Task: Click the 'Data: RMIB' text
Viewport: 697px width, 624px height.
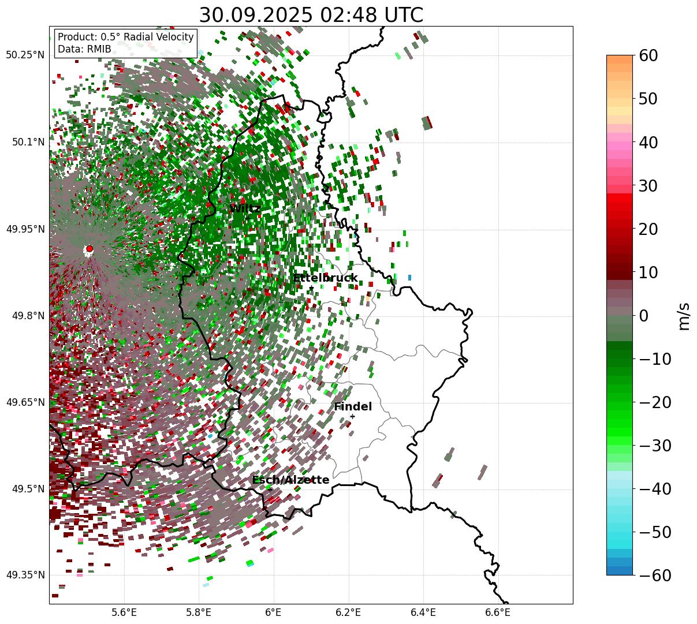Action: click(84, 50)
